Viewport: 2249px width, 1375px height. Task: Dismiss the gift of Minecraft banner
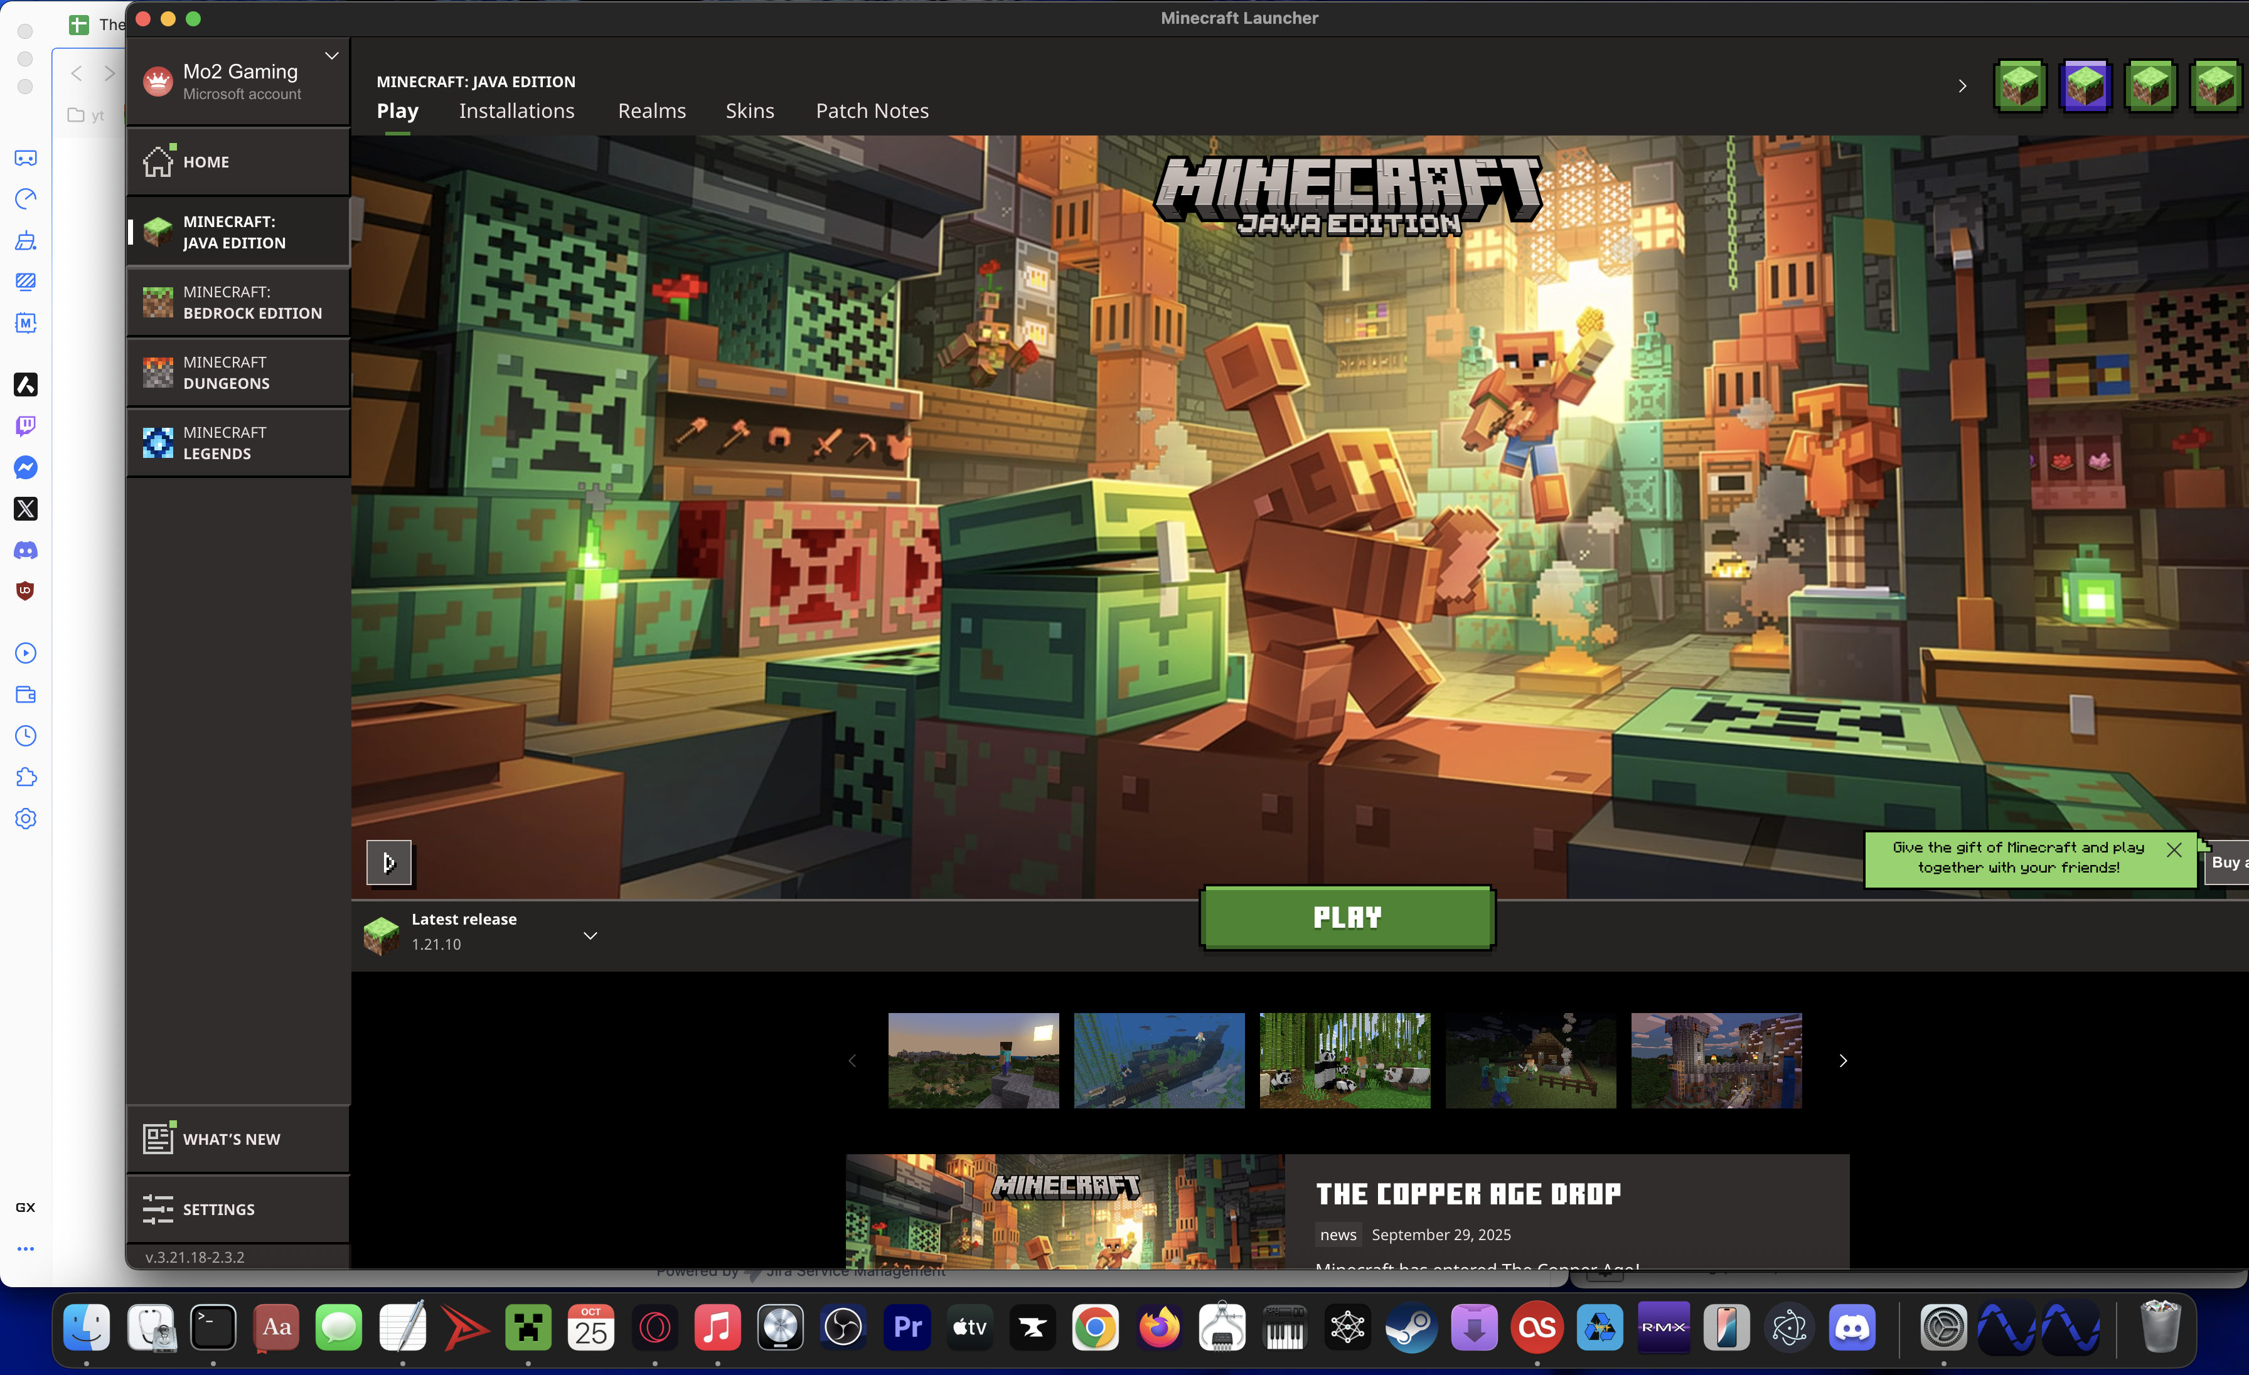(2174, 849)
